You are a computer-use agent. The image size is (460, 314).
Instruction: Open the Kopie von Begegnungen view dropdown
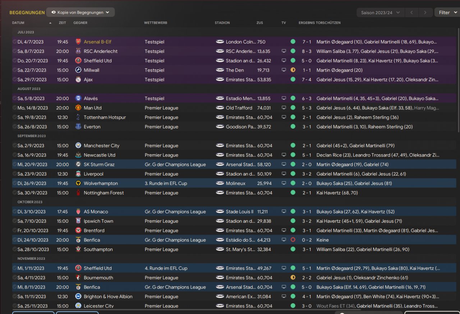click(80, 12)
